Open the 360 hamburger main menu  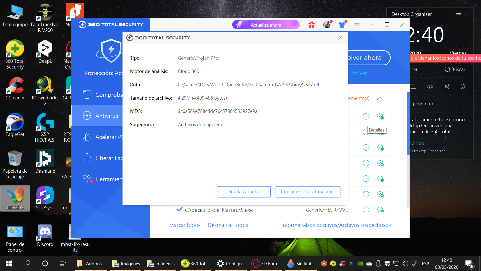click(357, 25)
